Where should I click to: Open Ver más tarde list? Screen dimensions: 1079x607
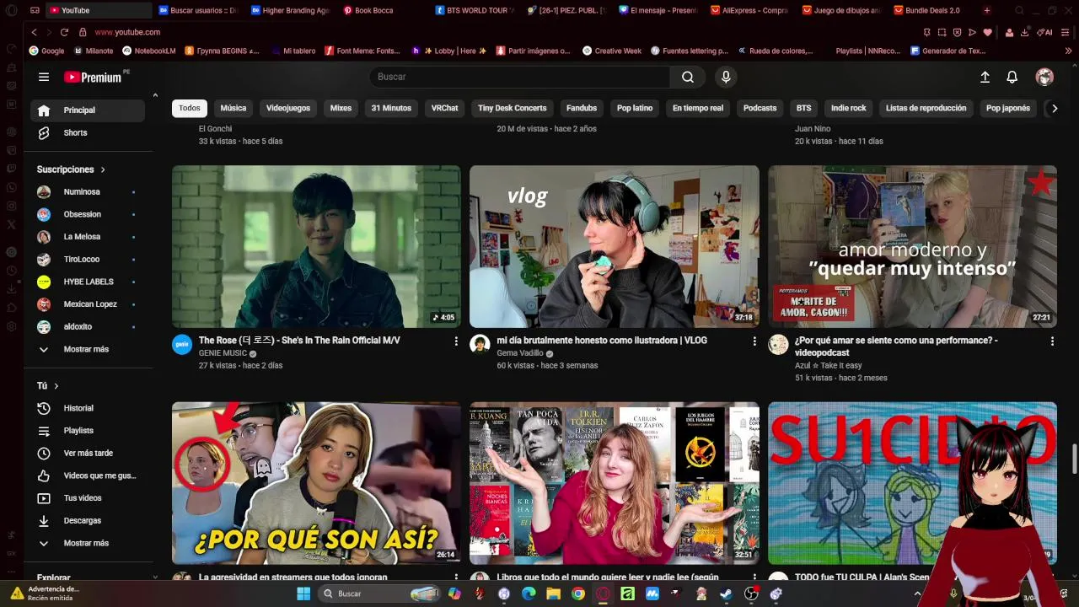(88, 454)
